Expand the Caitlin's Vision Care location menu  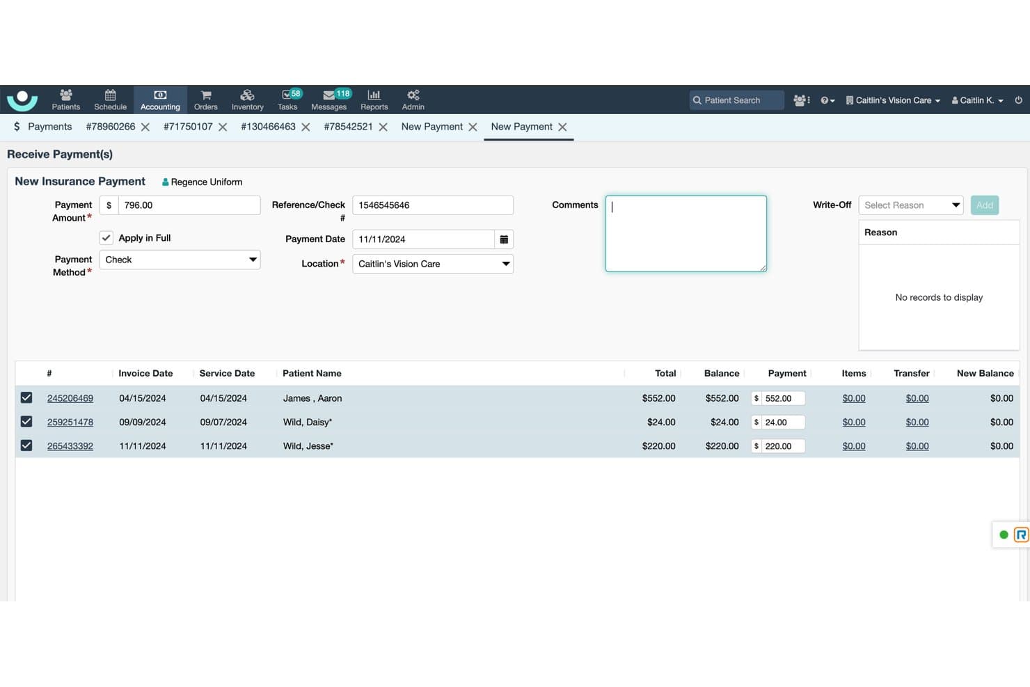893,100
